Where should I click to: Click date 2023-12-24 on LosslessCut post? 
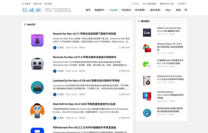(x=71, y=94)
